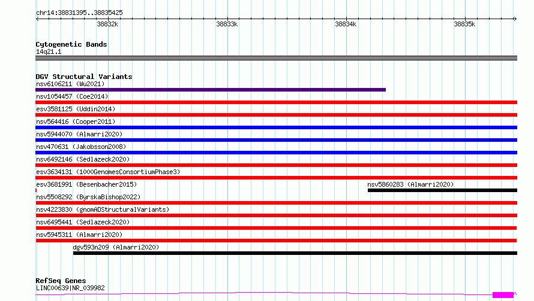The image size is (534, 301).
Task: Click the right arrow of the ruler
Action: [x=515, y=19]
